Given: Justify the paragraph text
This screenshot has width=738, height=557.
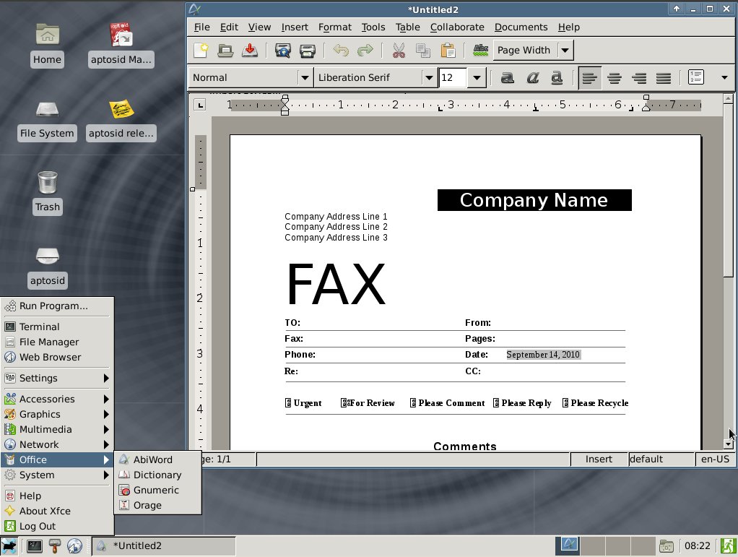Looking at the screenshot, I should (664, 78).
